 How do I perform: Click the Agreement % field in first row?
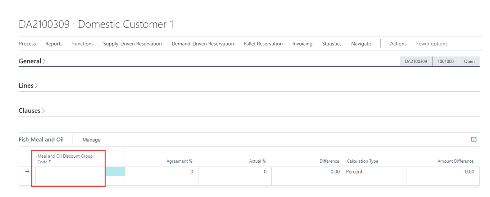tap(161, 172)
